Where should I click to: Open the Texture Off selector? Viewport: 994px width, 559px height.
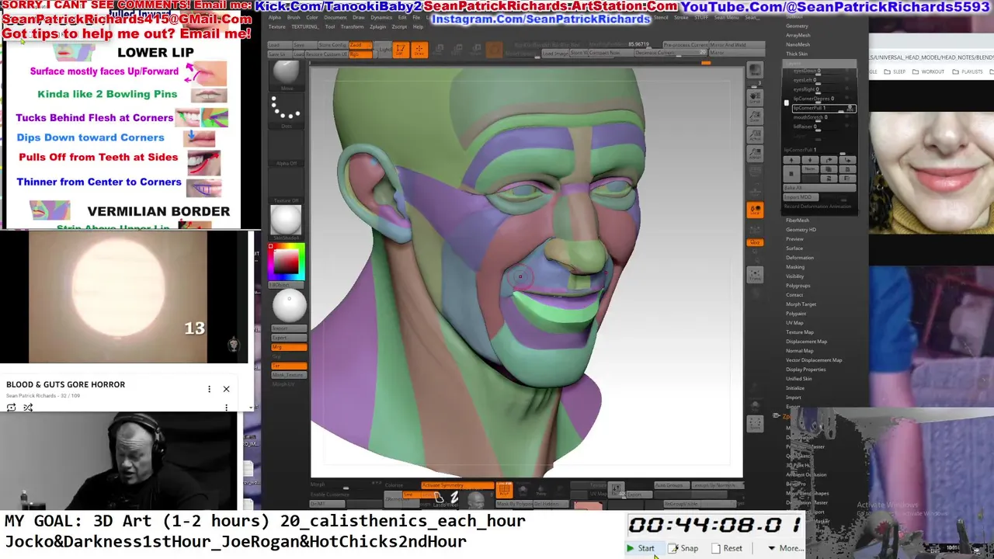(286, 185)
